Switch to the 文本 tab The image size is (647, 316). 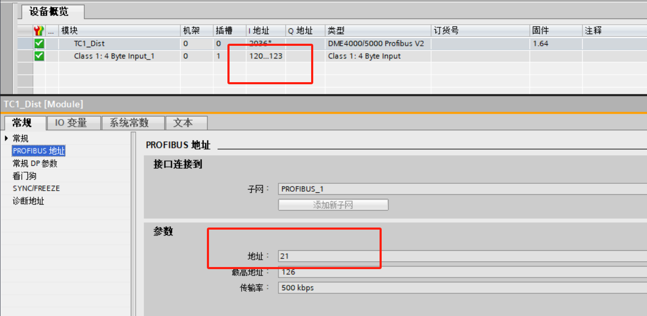tap(183, 123)
